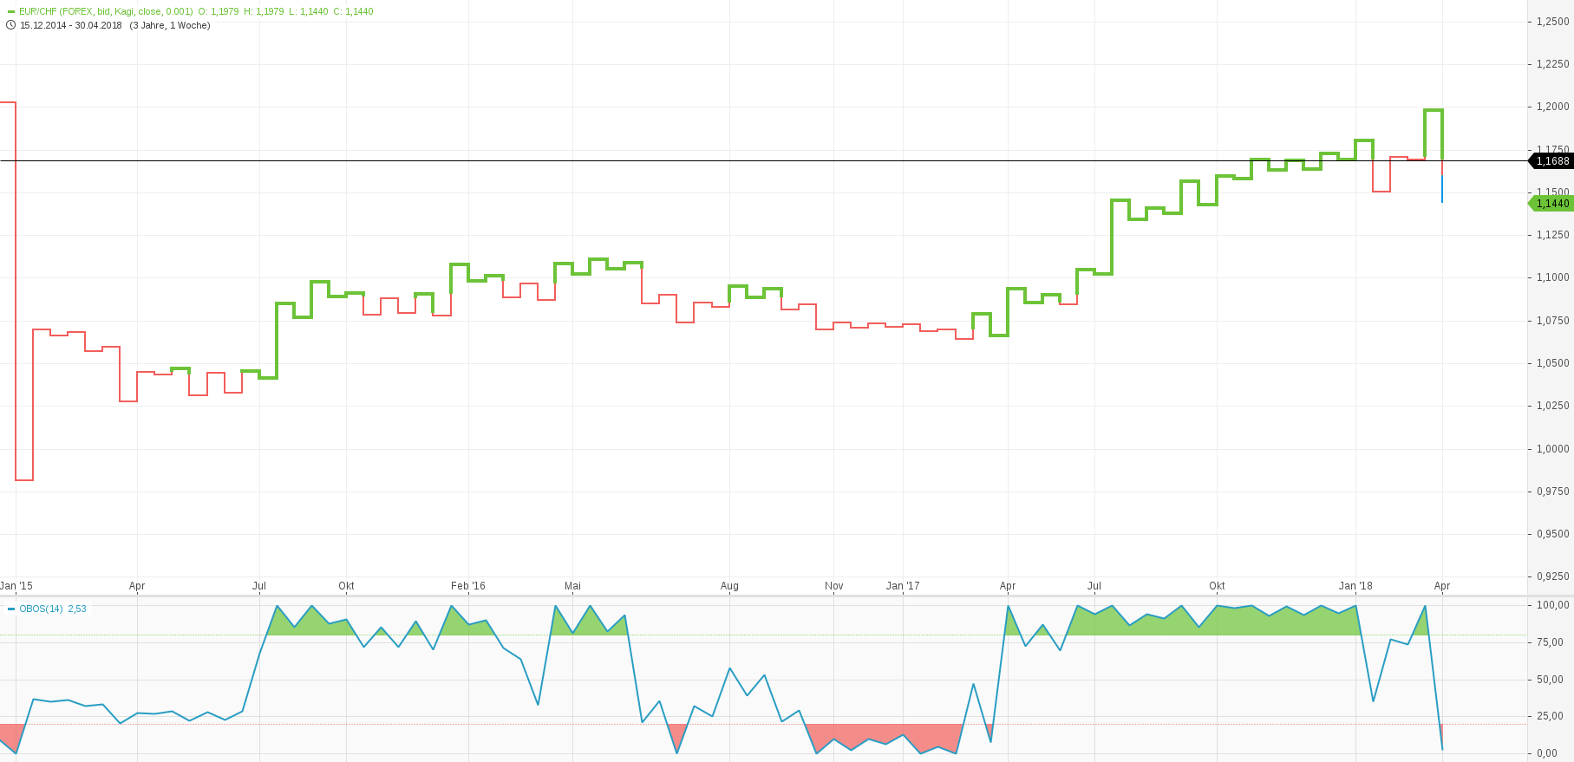Click the 1,0000 price axis label
Viewport: 1574px width, 762px height.
point(1552,449)
